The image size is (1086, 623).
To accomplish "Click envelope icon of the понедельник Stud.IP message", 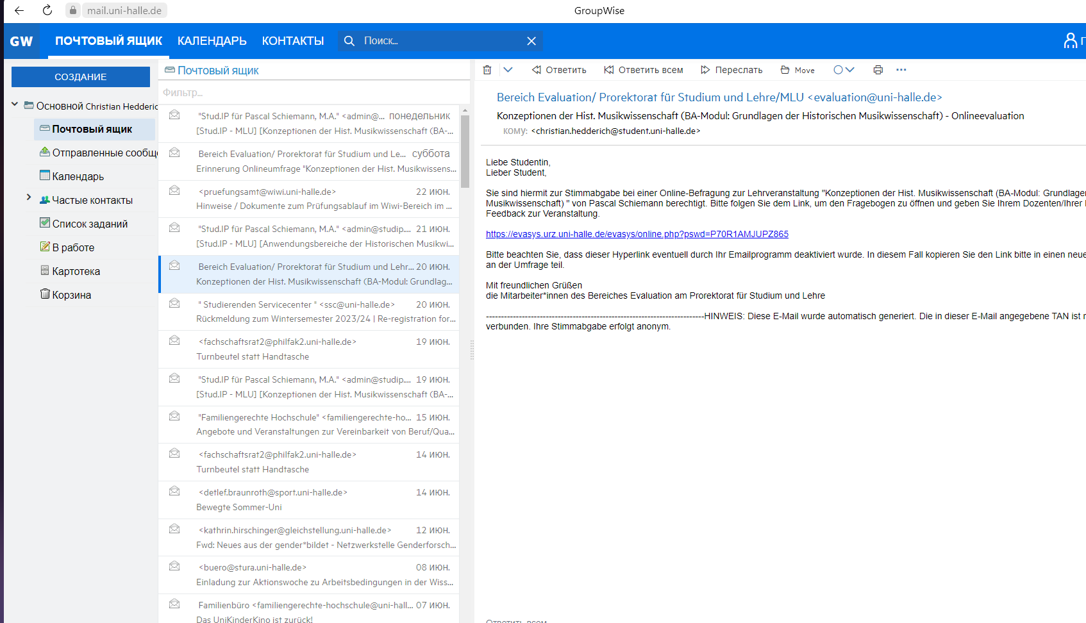I will coord(174,115).
